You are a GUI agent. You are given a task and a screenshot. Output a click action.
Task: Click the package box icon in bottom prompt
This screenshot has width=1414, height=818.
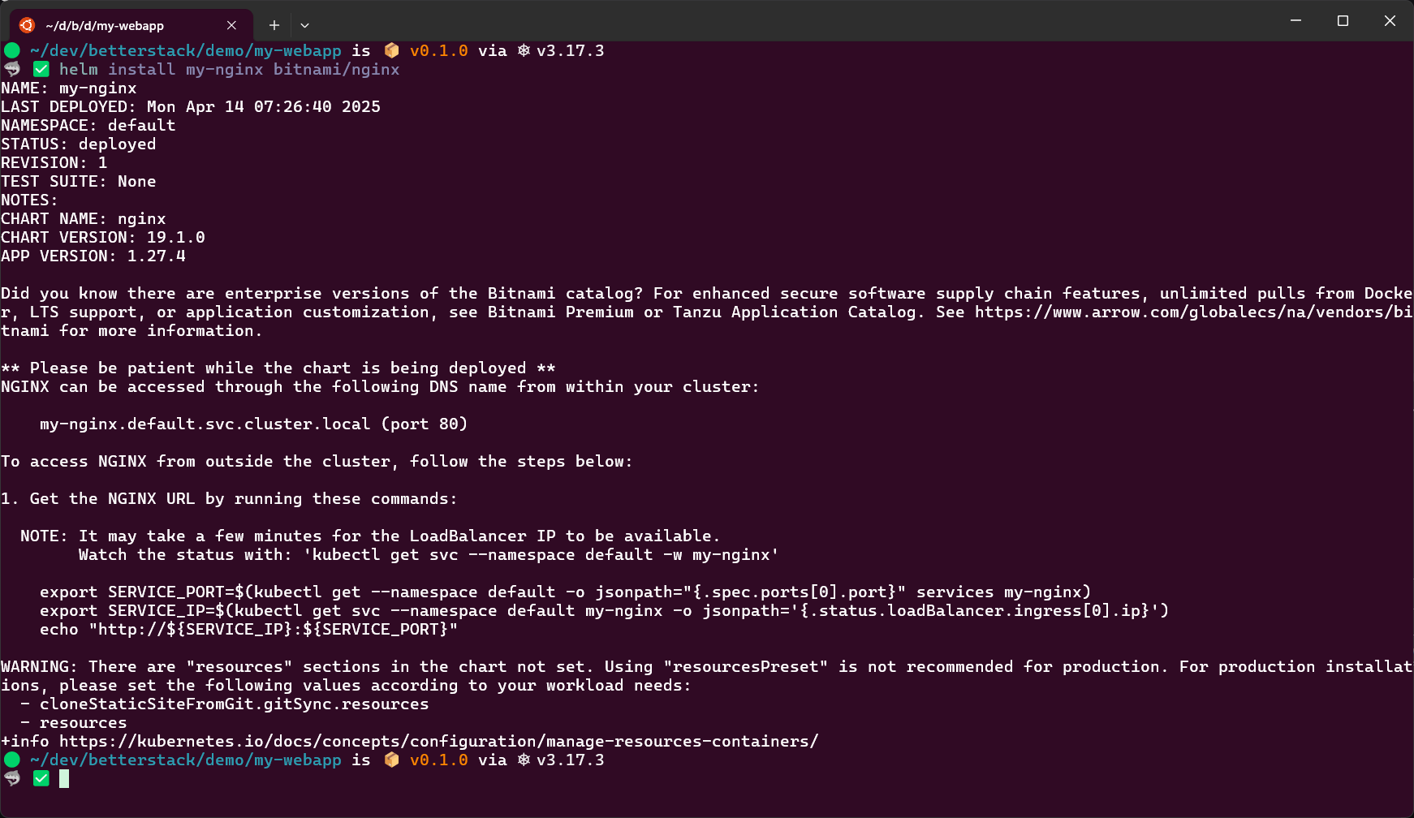pos(391,760)
